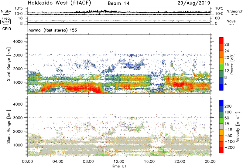Click the 'Nave' legend label
This screenshot has width=243, height=168.
pos(231,21)
